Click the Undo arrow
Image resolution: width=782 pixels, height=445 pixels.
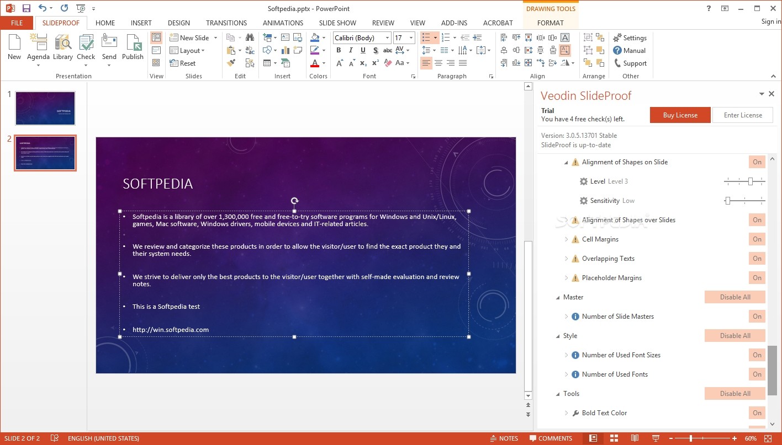[43, 8]
